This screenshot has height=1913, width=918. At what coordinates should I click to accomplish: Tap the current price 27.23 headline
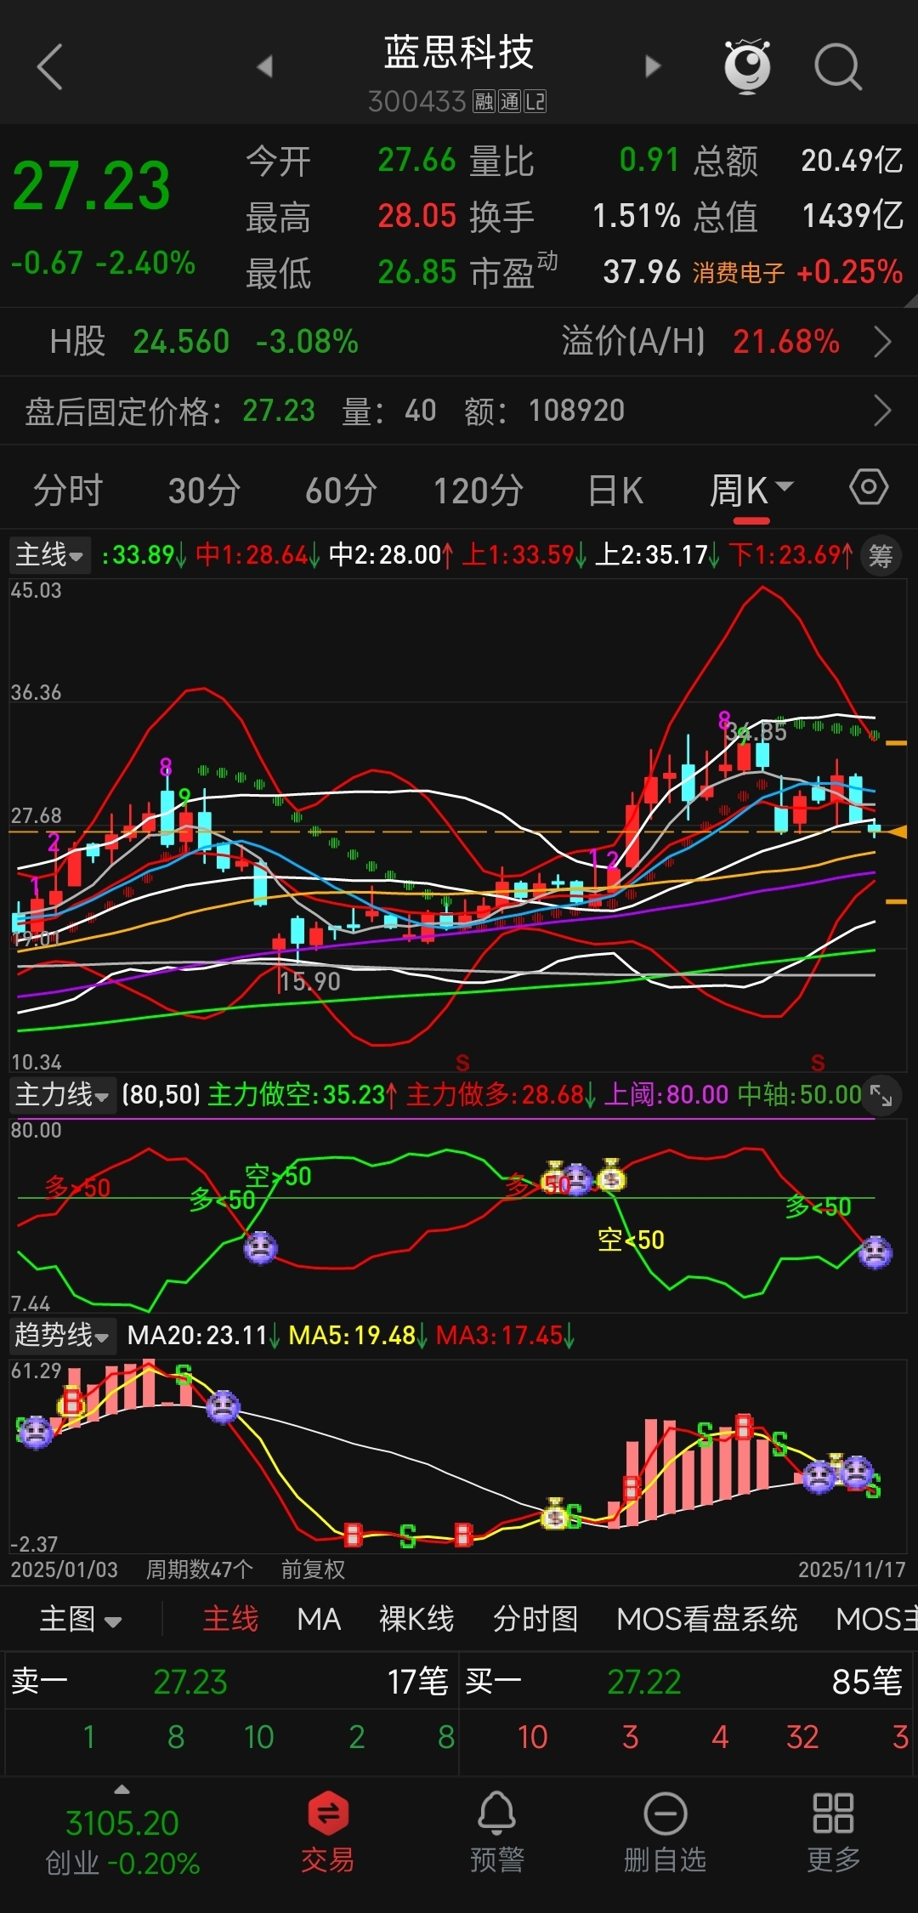(x=92, y=185)
